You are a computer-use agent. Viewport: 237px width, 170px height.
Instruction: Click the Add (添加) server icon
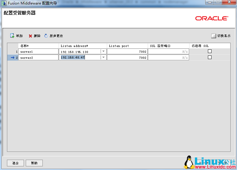pyautogui.click(x=12, y=36)
